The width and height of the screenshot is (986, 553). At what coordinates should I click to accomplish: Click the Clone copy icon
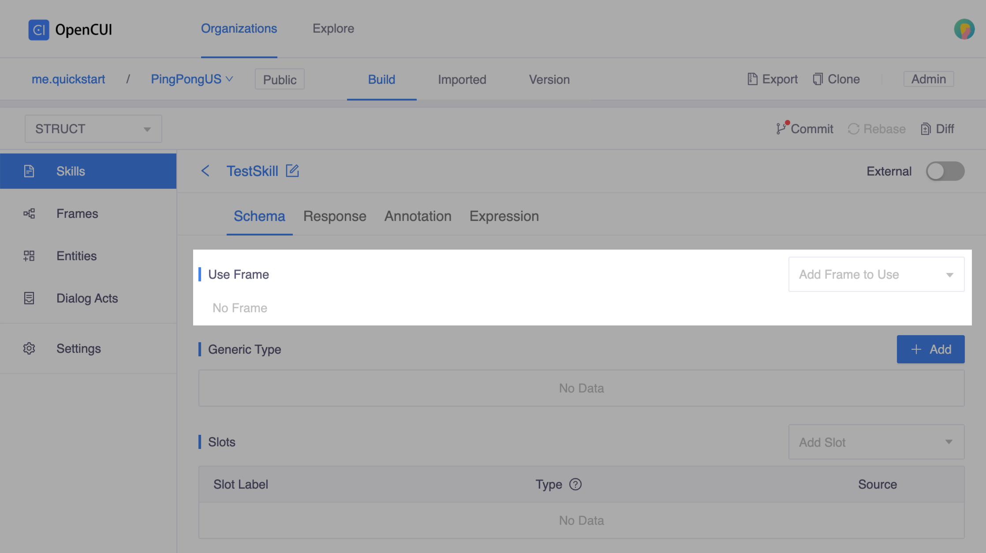[x=818, y=79]
